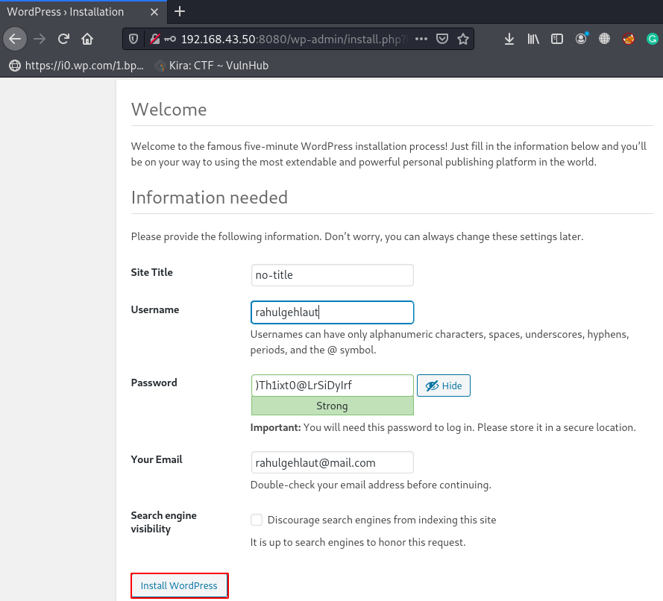Save page to Pocket

(x=442, y=39)
